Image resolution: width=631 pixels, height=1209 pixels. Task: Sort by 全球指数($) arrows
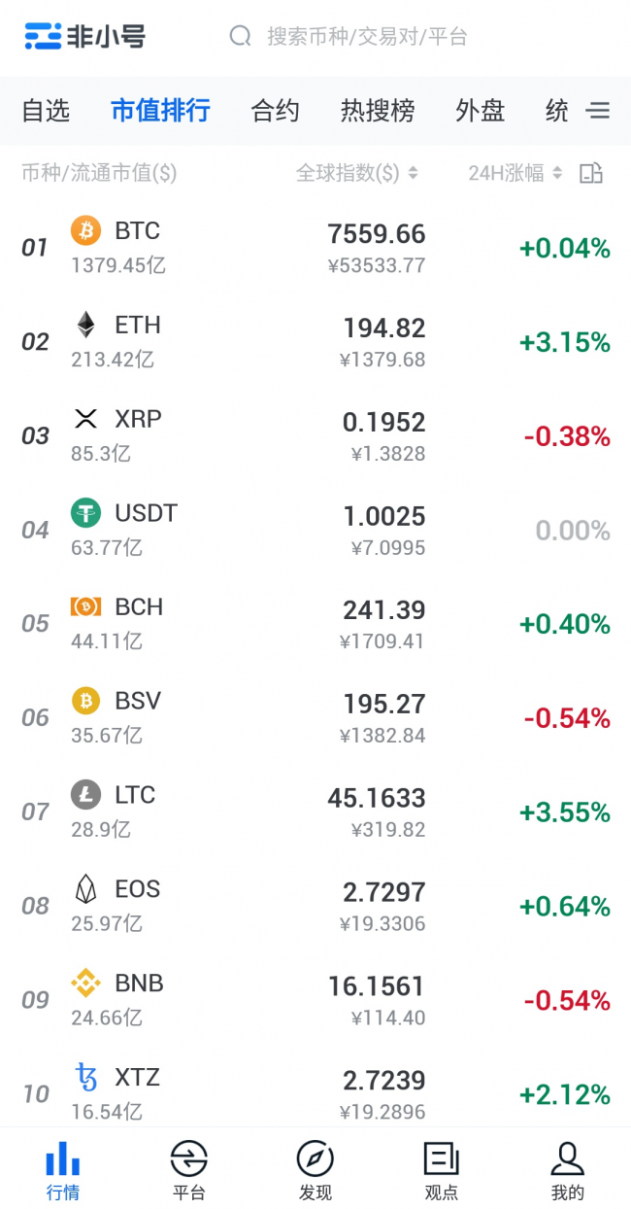(413, 173)
